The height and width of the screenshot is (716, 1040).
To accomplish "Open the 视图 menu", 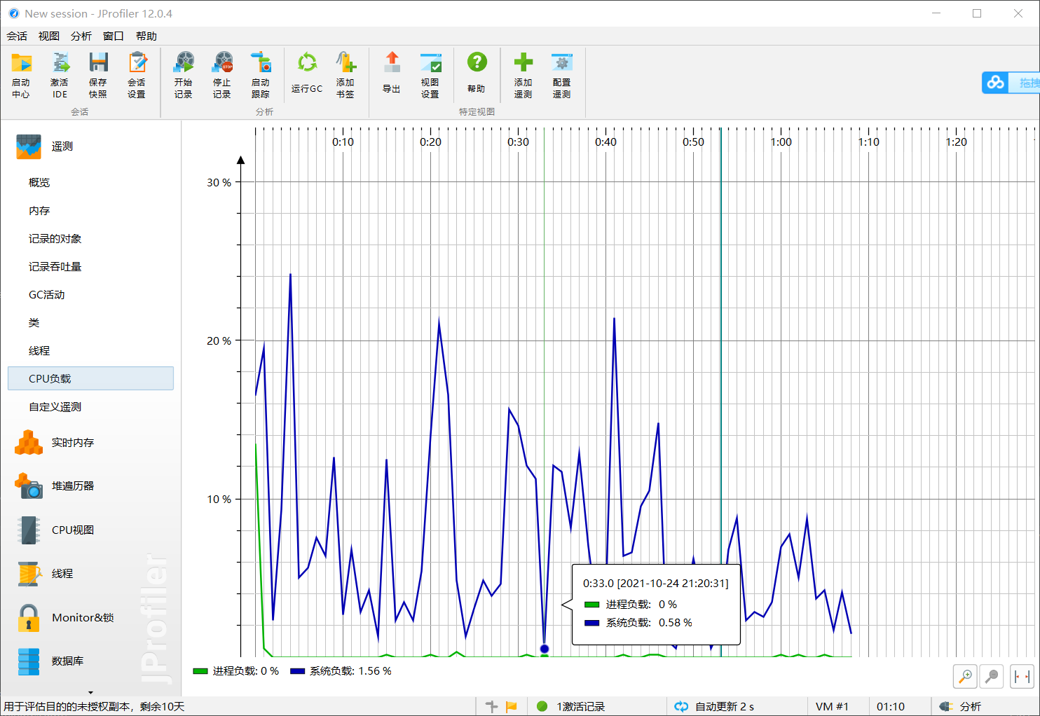I will 49,36.
